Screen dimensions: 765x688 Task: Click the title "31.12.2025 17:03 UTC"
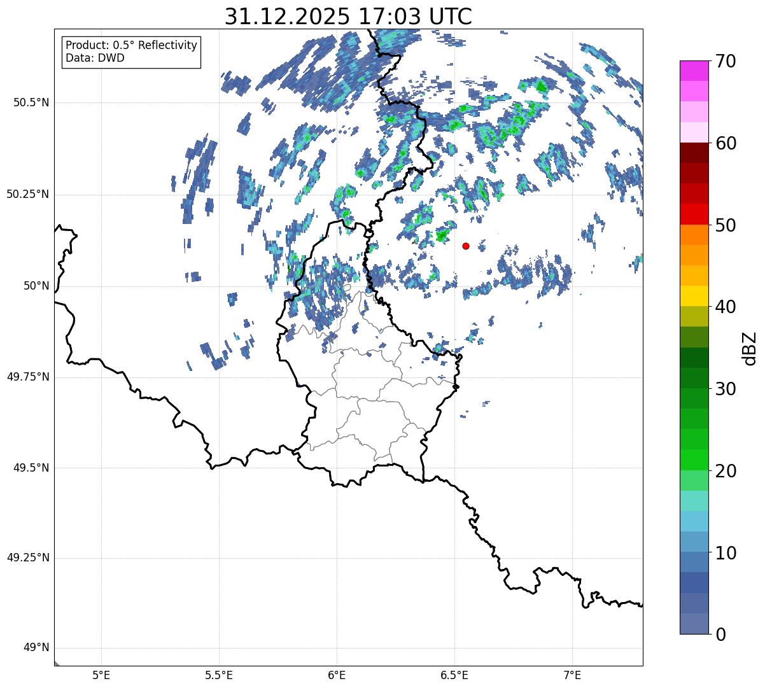click(348, 17)
